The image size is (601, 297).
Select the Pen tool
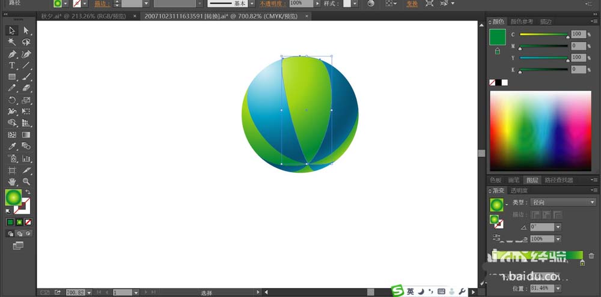pyautogui.click(x=12, y=54)
